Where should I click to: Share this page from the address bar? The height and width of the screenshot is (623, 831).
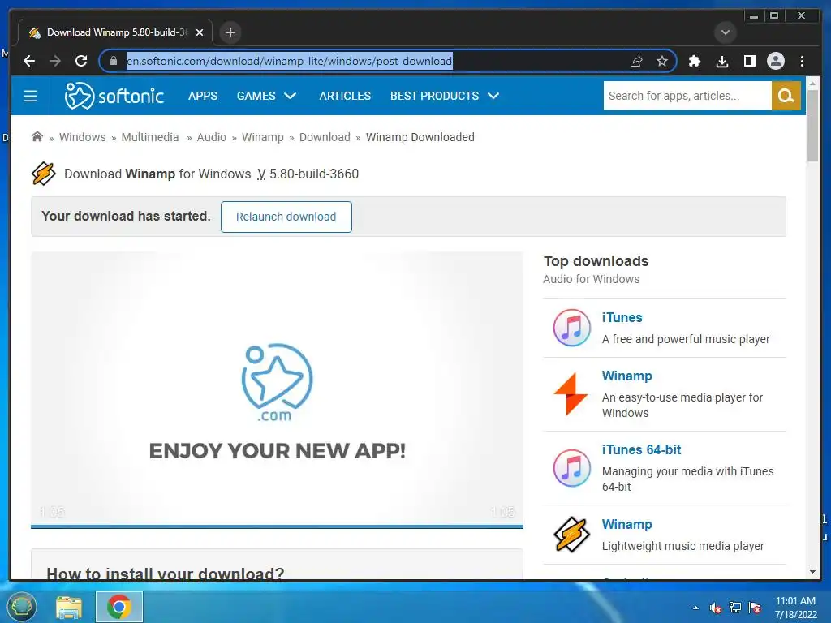(636, 61)
